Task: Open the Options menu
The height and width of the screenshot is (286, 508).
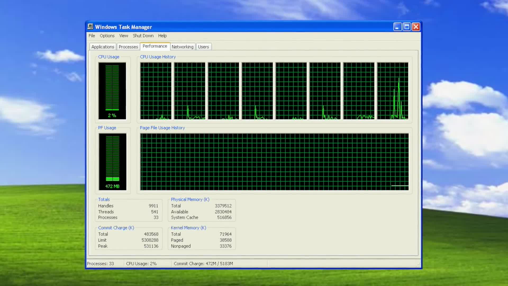Action: click(x=107, y=36)
